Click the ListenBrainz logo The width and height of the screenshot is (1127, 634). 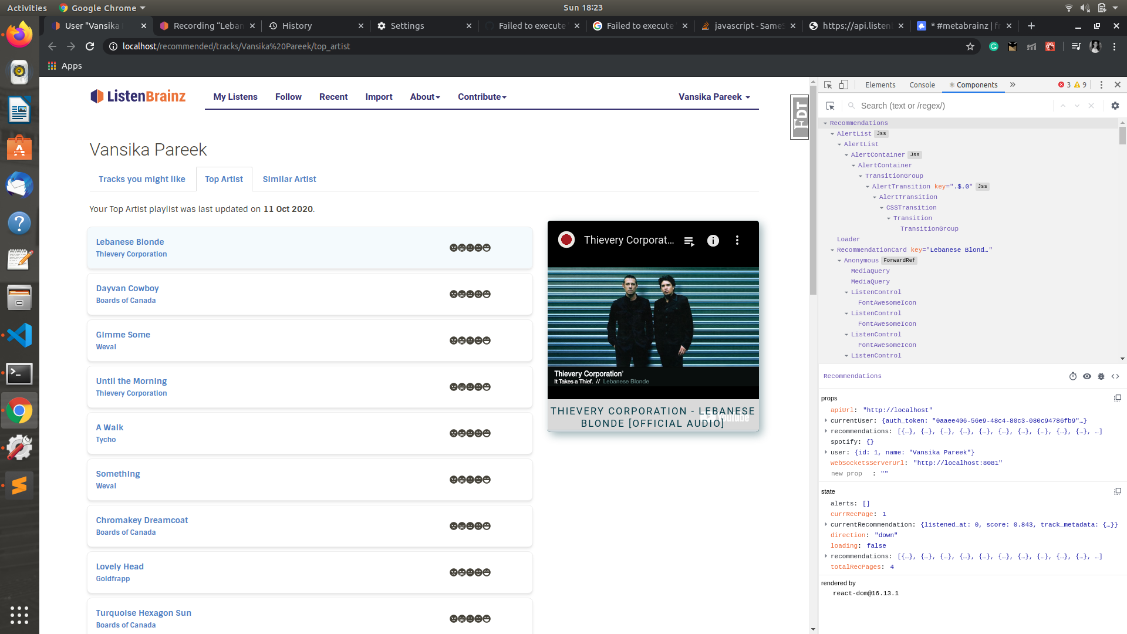[138, 96]
